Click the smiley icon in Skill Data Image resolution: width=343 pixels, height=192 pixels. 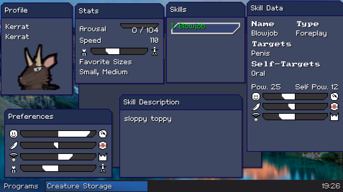[x=256, y=96]
